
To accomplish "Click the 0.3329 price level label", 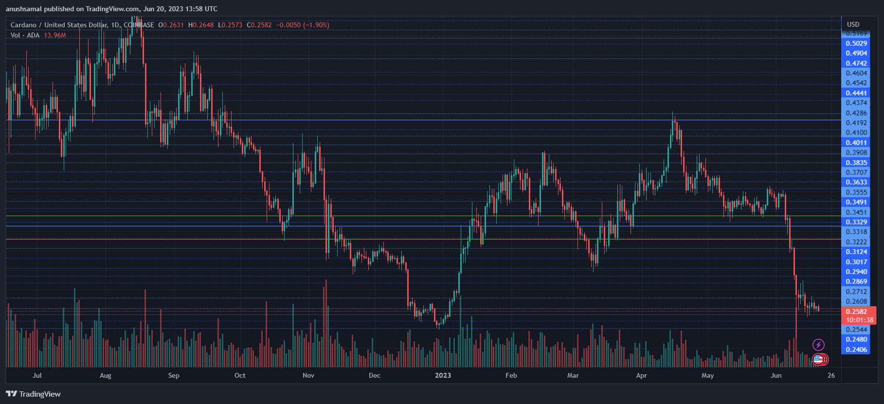I will [856, 222].
